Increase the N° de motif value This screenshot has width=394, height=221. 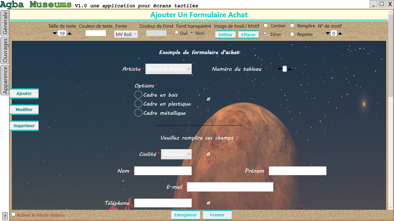pos(340,33)
